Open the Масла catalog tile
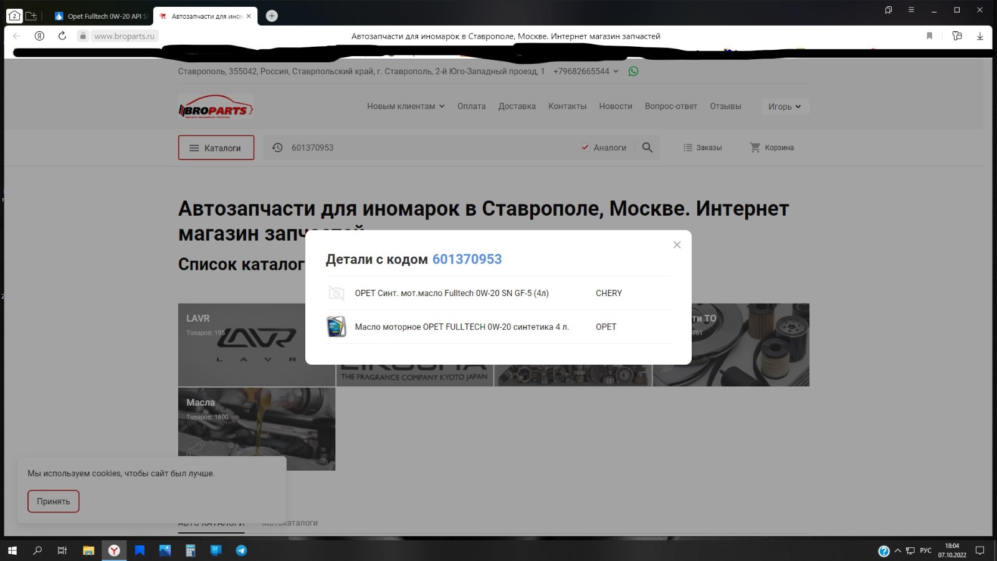This screenshot has height=561, width=997. tap(257, 429)
